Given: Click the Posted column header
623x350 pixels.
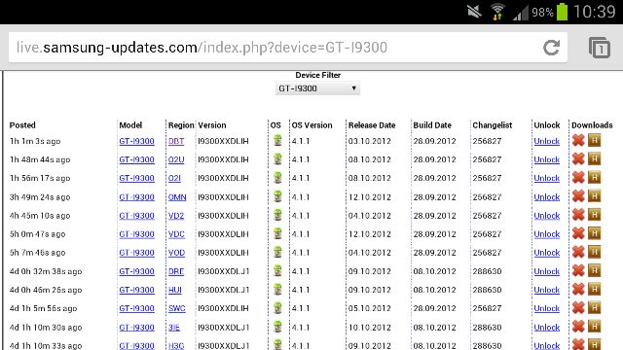Looking at the screenshot, I should pyautogui.click(x=22, y=125).
